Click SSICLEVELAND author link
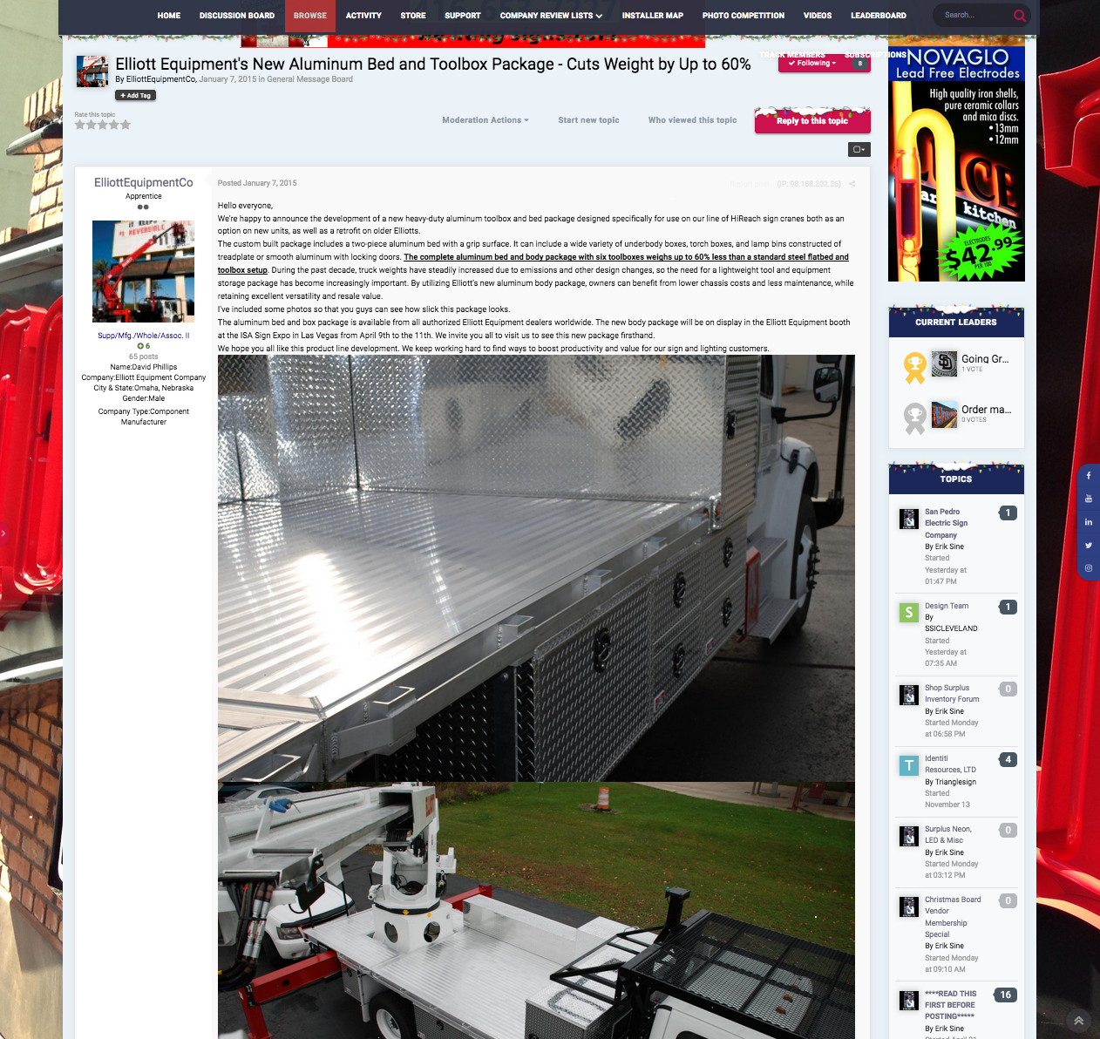Image resolution: width=1100 pixels, height=1039 pixels. pyautogui.click(x=951, y=628)
